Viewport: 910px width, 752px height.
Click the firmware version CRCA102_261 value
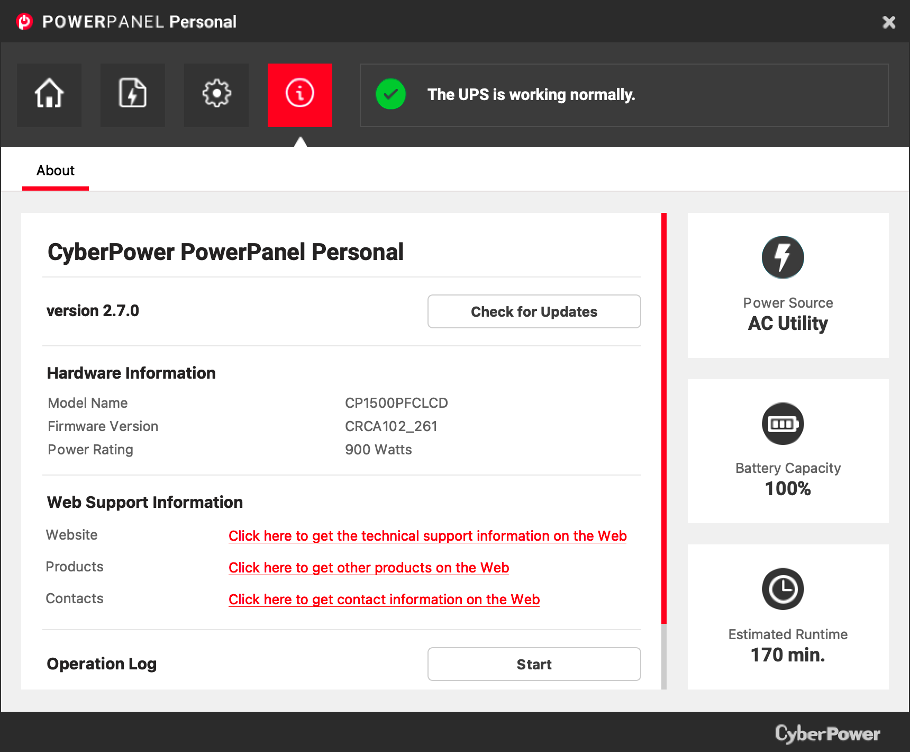391,426
